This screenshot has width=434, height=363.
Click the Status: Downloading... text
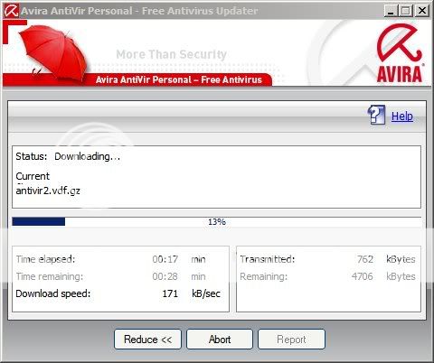pyautogui.click(x=68, y=156)
